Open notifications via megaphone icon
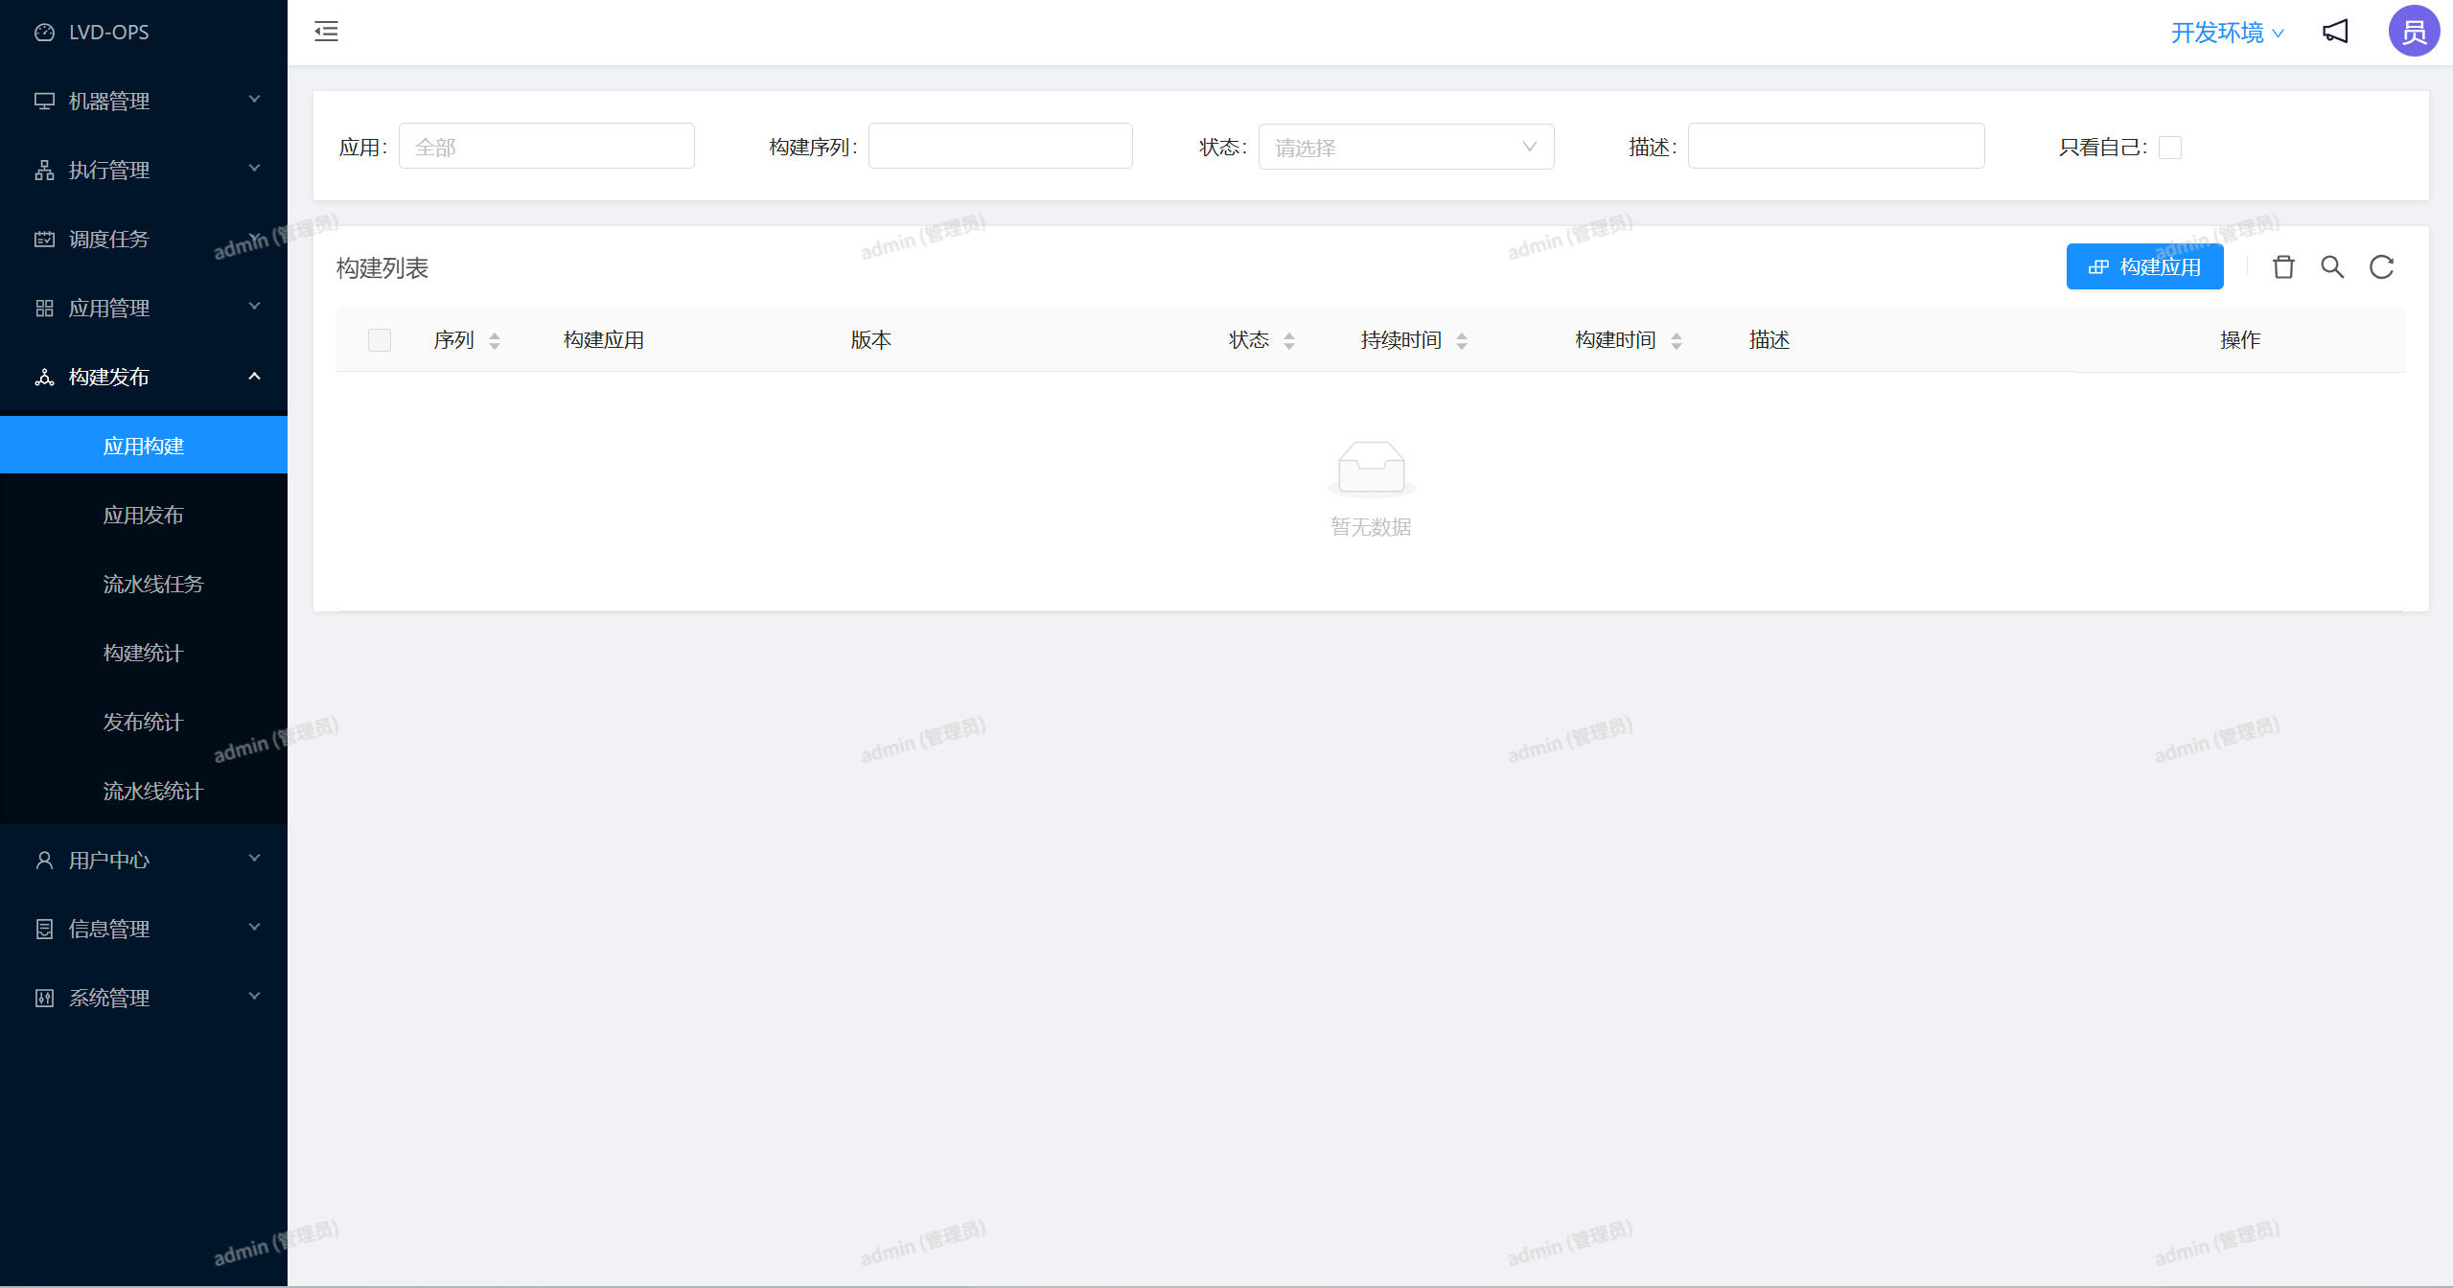This screenshot has width=2453, height=1288. coord(2335,32)
